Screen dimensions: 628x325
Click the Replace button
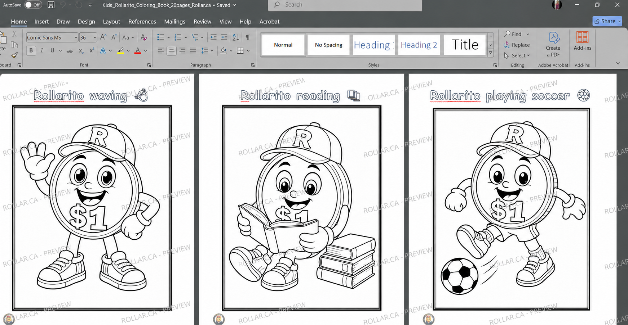[x=517, y=45]
